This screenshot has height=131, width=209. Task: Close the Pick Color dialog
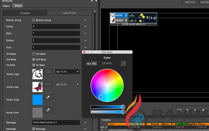[x=84, y=52]
